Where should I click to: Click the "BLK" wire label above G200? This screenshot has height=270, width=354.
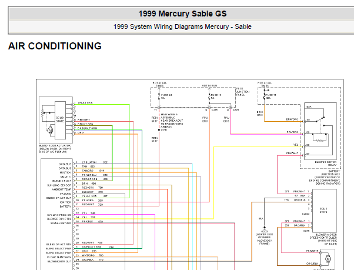pos(261,218)
